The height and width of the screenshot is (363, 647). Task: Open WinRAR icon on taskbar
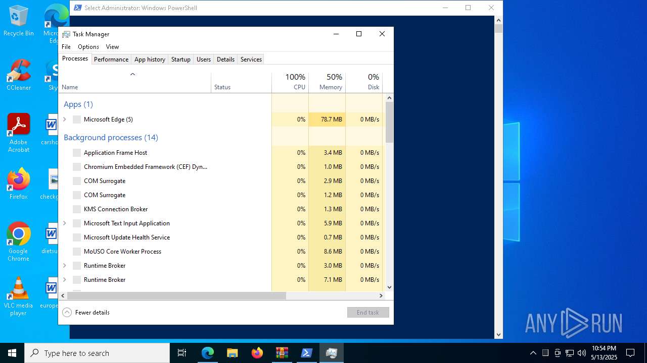[x=282, y=353]
